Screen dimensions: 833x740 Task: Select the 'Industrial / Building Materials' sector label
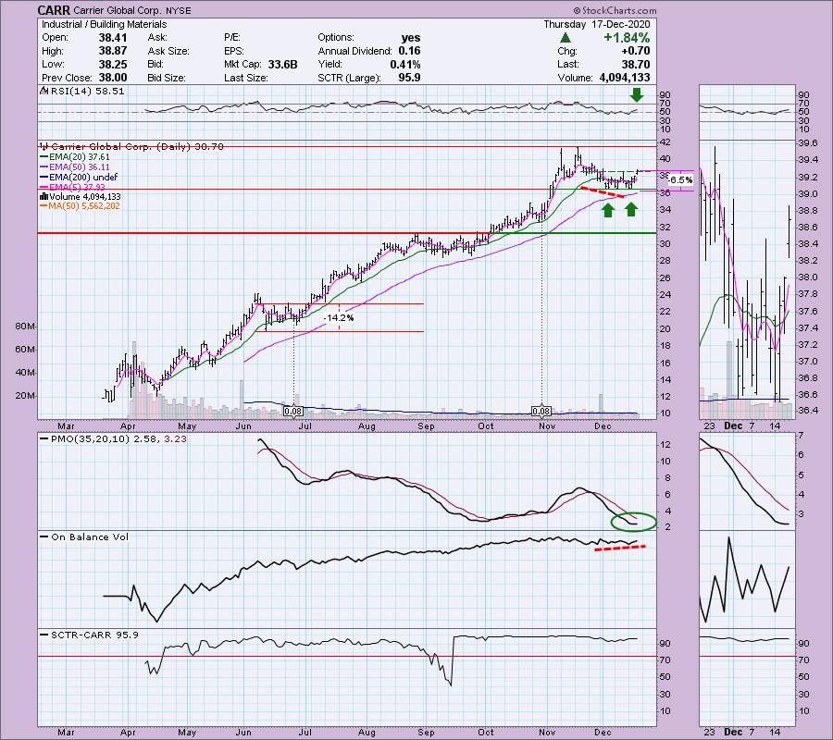tap(104, 24)
